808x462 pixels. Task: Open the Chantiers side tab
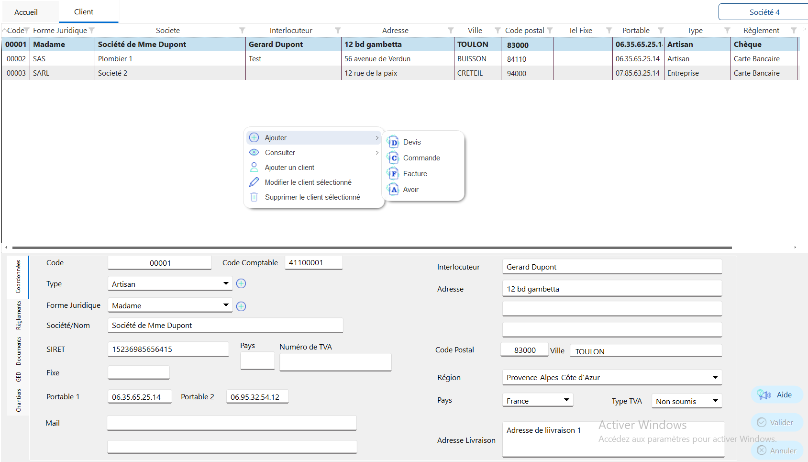point(18,400)
